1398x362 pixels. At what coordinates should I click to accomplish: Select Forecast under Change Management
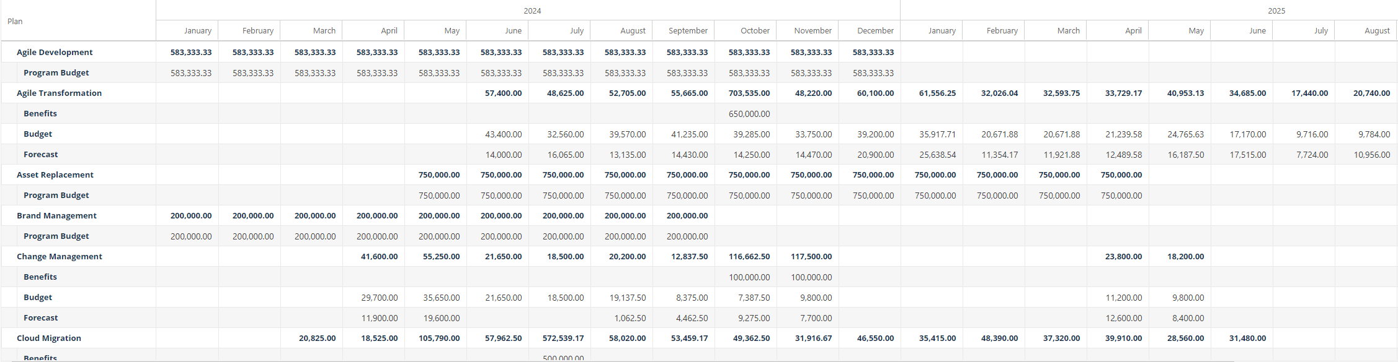click(40, 317)
